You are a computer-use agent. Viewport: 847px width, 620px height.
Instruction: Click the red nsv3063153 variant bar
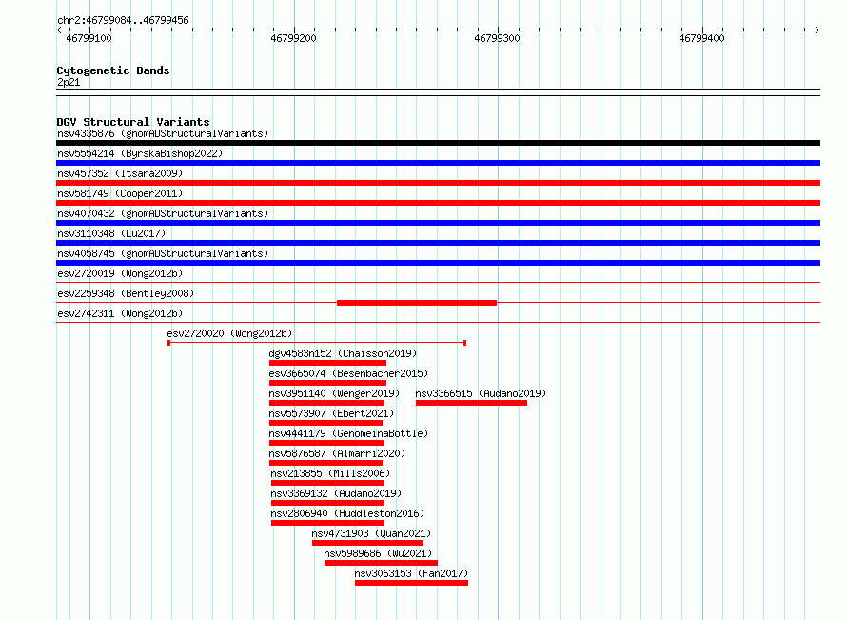pos(412,583)
